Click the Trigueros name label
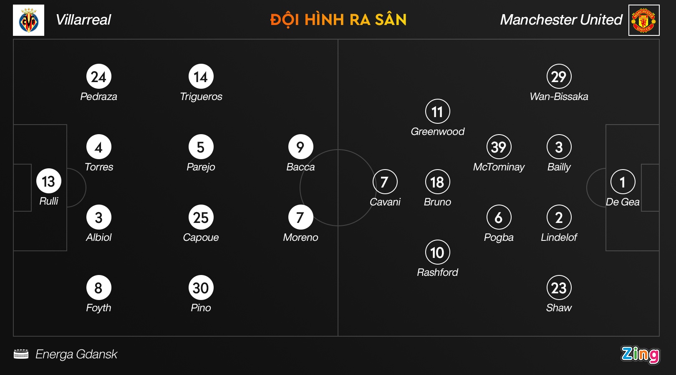The height and width of the screenshot is (375, 676). pyautogui.click(x=201, y=97)
